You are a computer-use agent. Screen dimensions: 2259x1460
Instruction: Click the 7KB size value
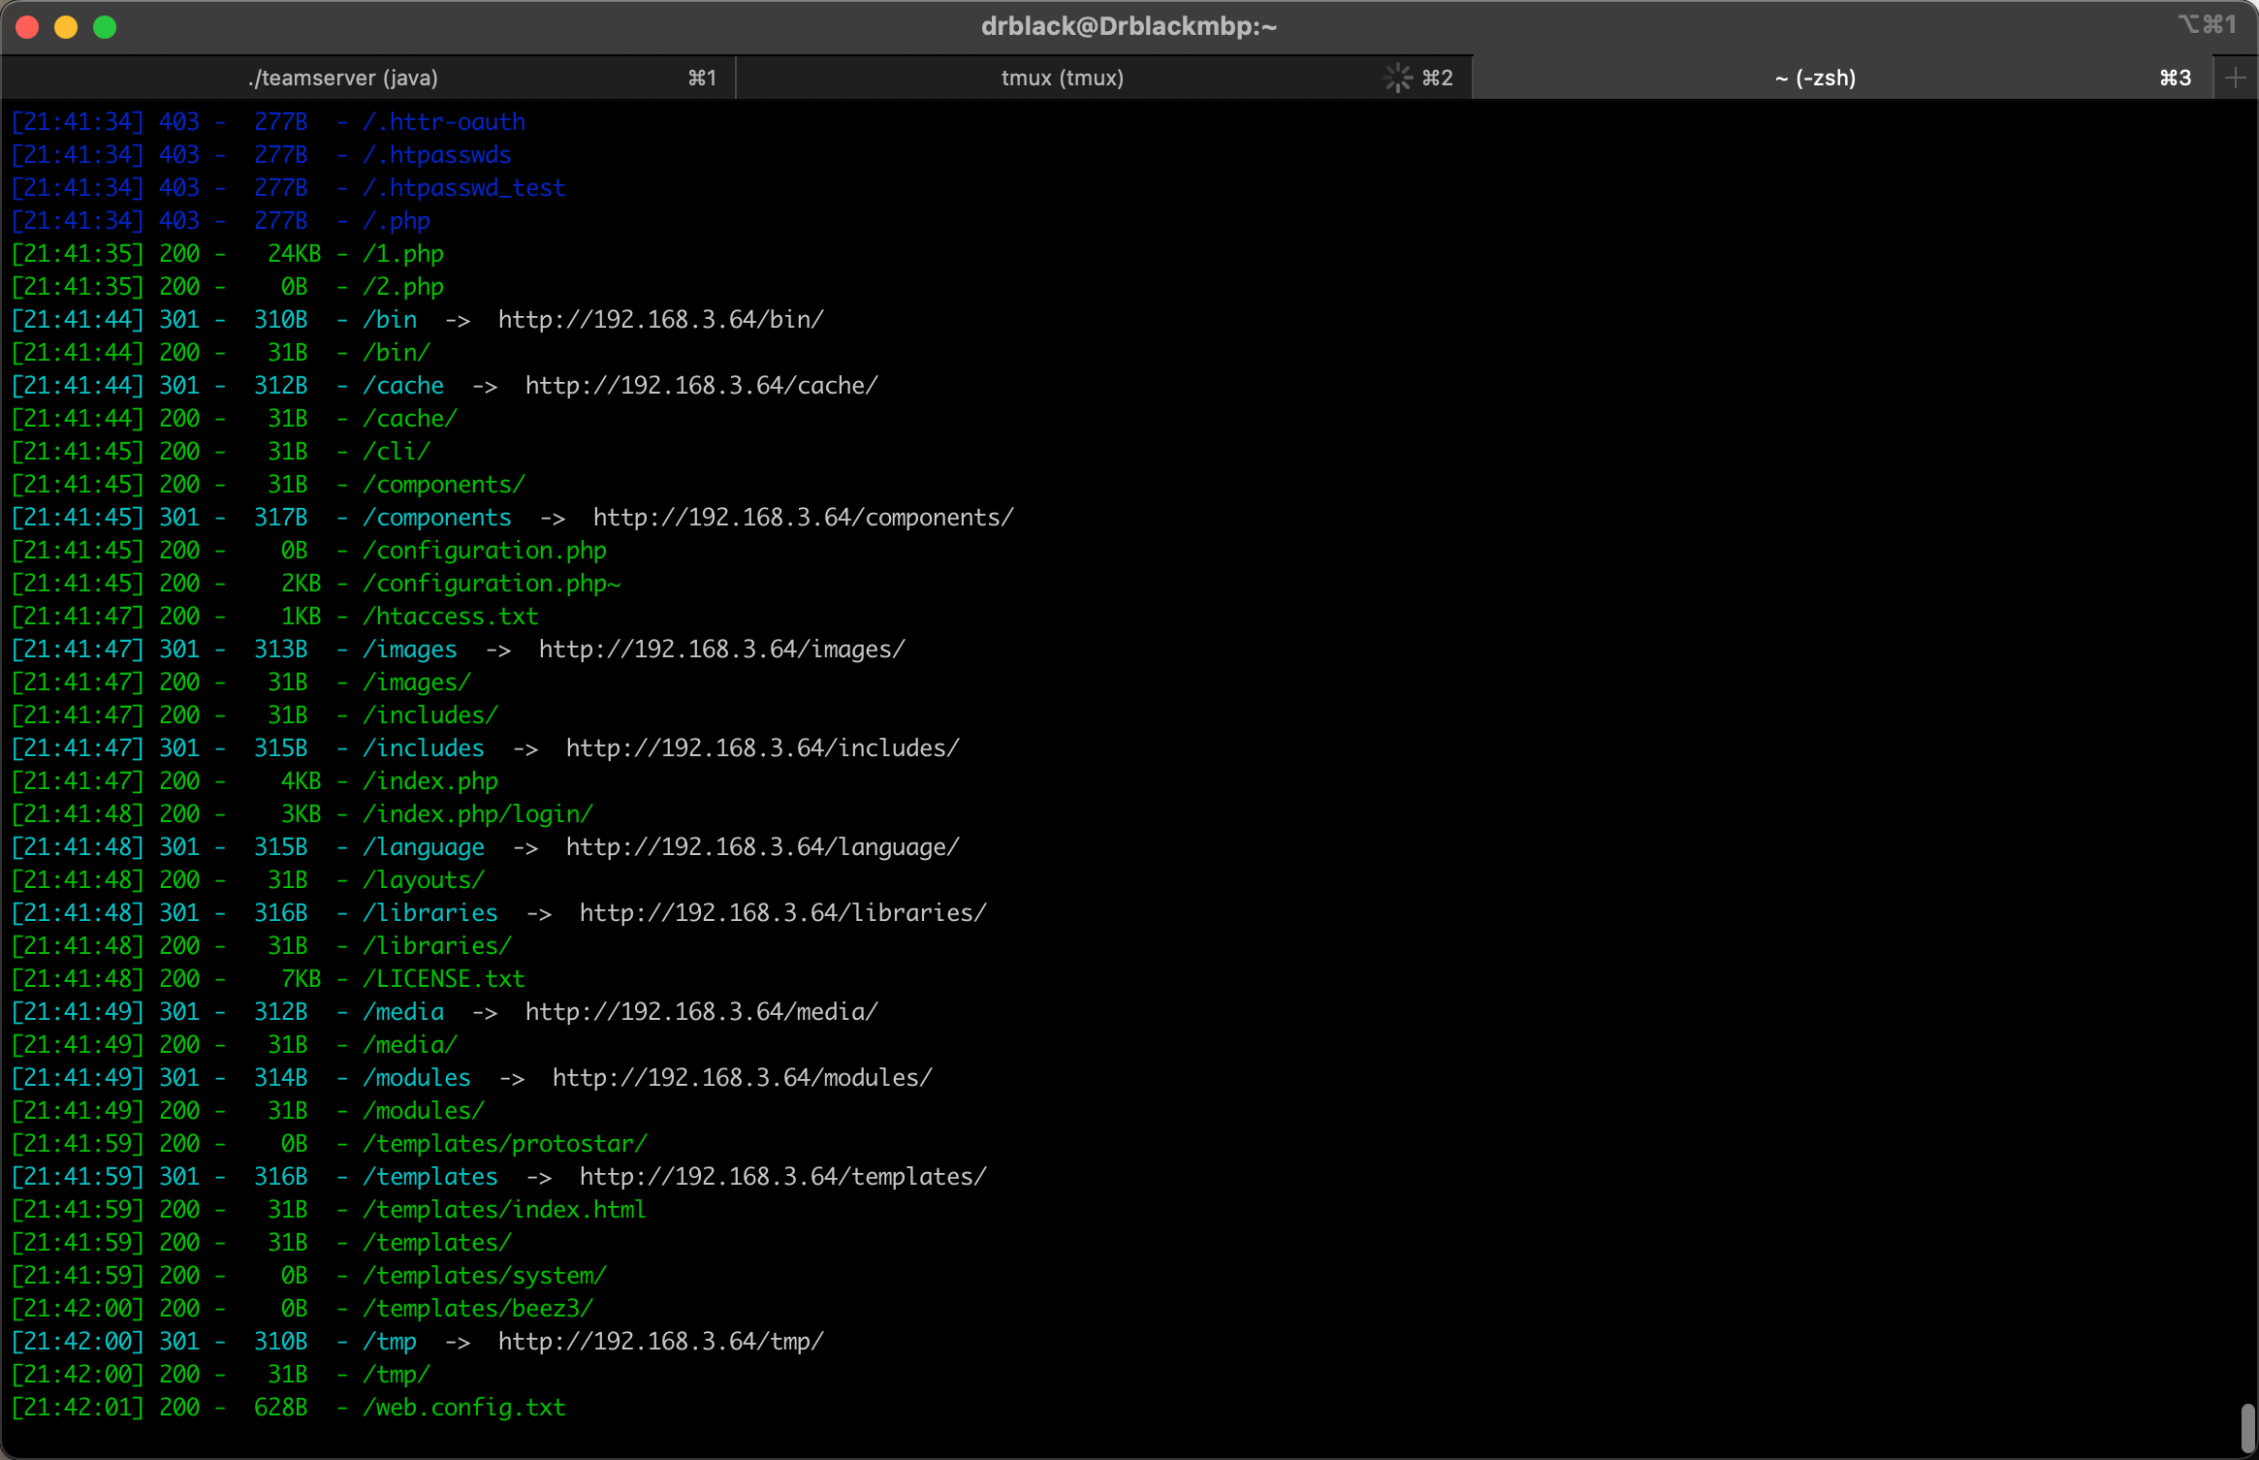[302, 979]
